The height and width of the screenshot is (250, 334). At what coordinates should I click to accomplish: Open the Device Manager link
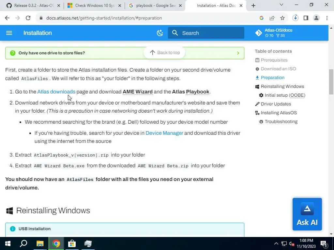click(164, 133)
